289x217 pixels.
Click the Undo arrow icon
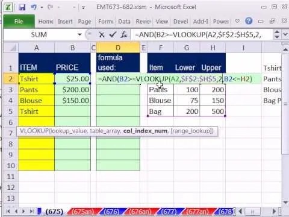coord(34,7)
